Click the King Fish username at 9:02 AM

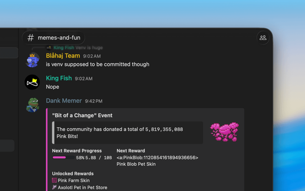[59, 78]
